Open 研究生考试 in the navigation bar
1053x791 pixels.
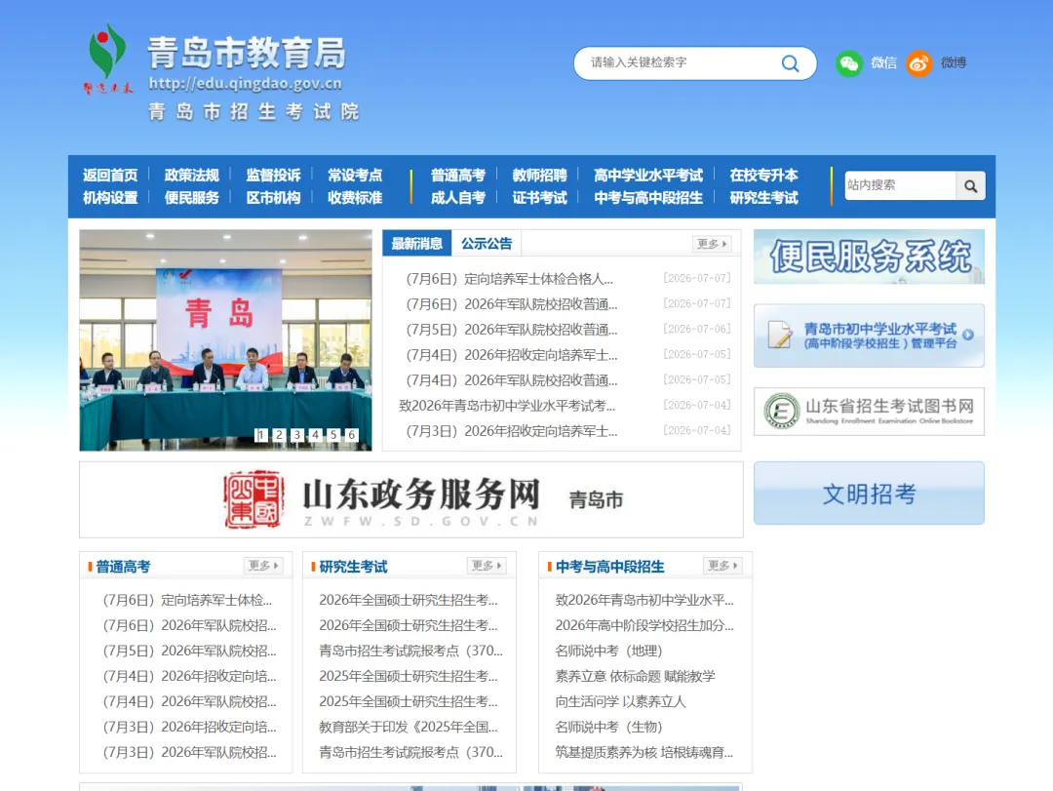click(x=763, y=198)
